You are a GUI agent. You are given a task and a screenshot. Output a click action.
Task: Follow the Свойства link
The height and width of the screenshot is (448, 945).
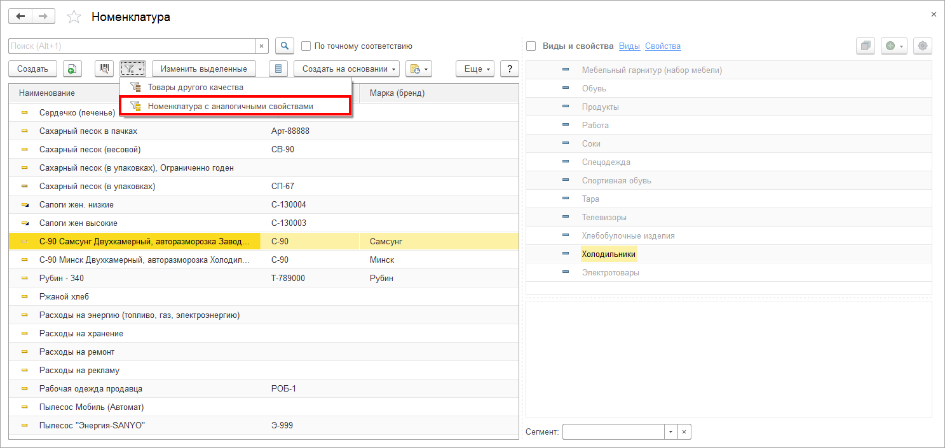(663, 46)
